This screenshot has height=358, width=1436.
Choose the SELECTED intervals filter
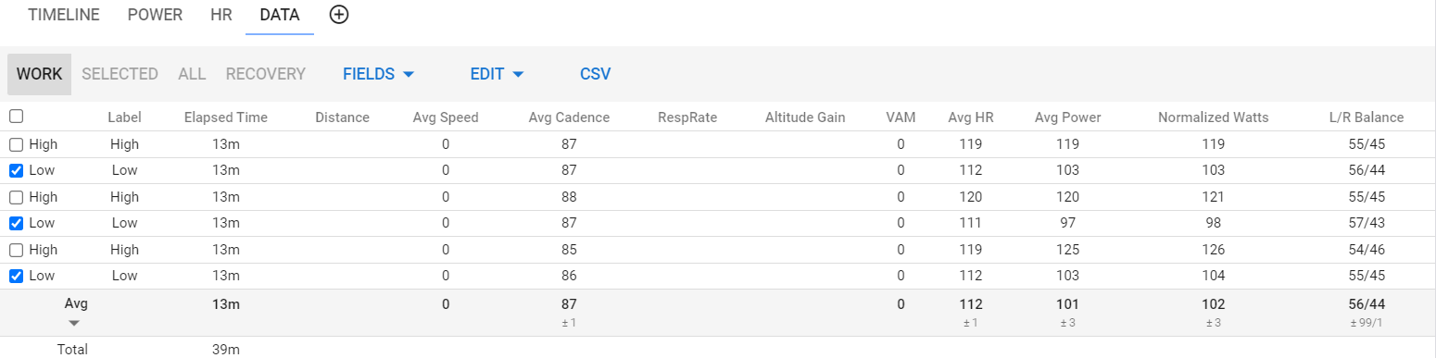120,74
